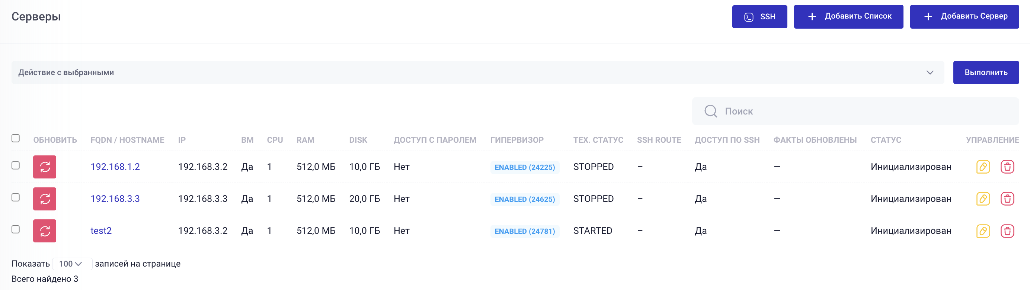The width and height of the screenshot is (1030, 290).
Task: Refresh the 192.168.1.2 server row
Action: pyautogui.click(x=44, y=167)
